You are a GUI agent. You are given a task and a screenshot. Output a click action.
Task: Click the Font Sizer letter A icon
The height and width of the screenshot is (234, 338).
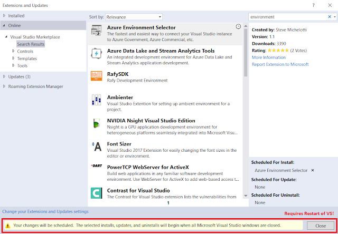pyautogui.click(x=97, y=147)
